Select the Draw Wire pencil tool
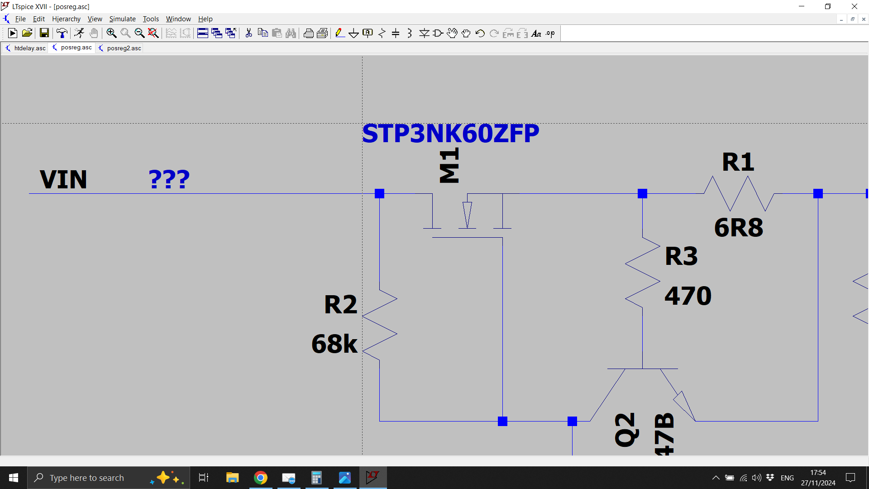The image size is (869, 489). pos(340,33)
